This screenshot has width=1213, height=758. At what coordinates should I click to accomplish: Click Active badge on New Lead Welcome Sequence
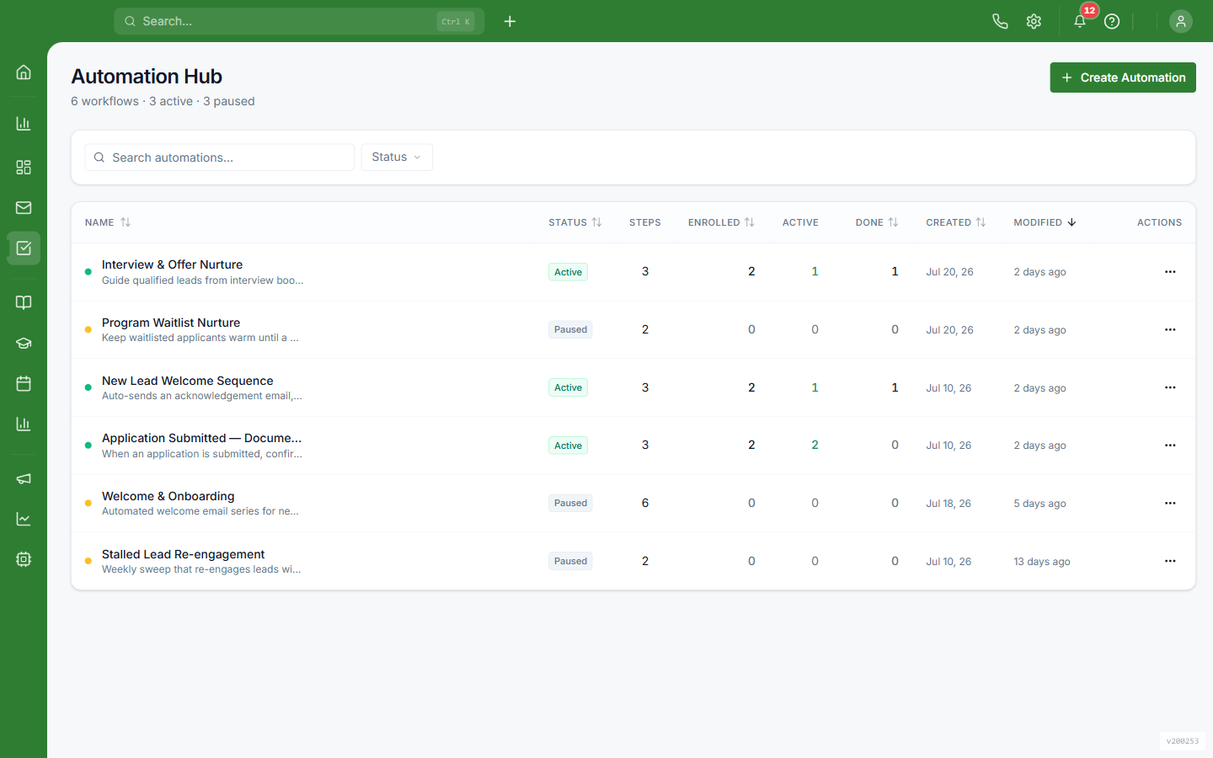[x=568, y=387]
